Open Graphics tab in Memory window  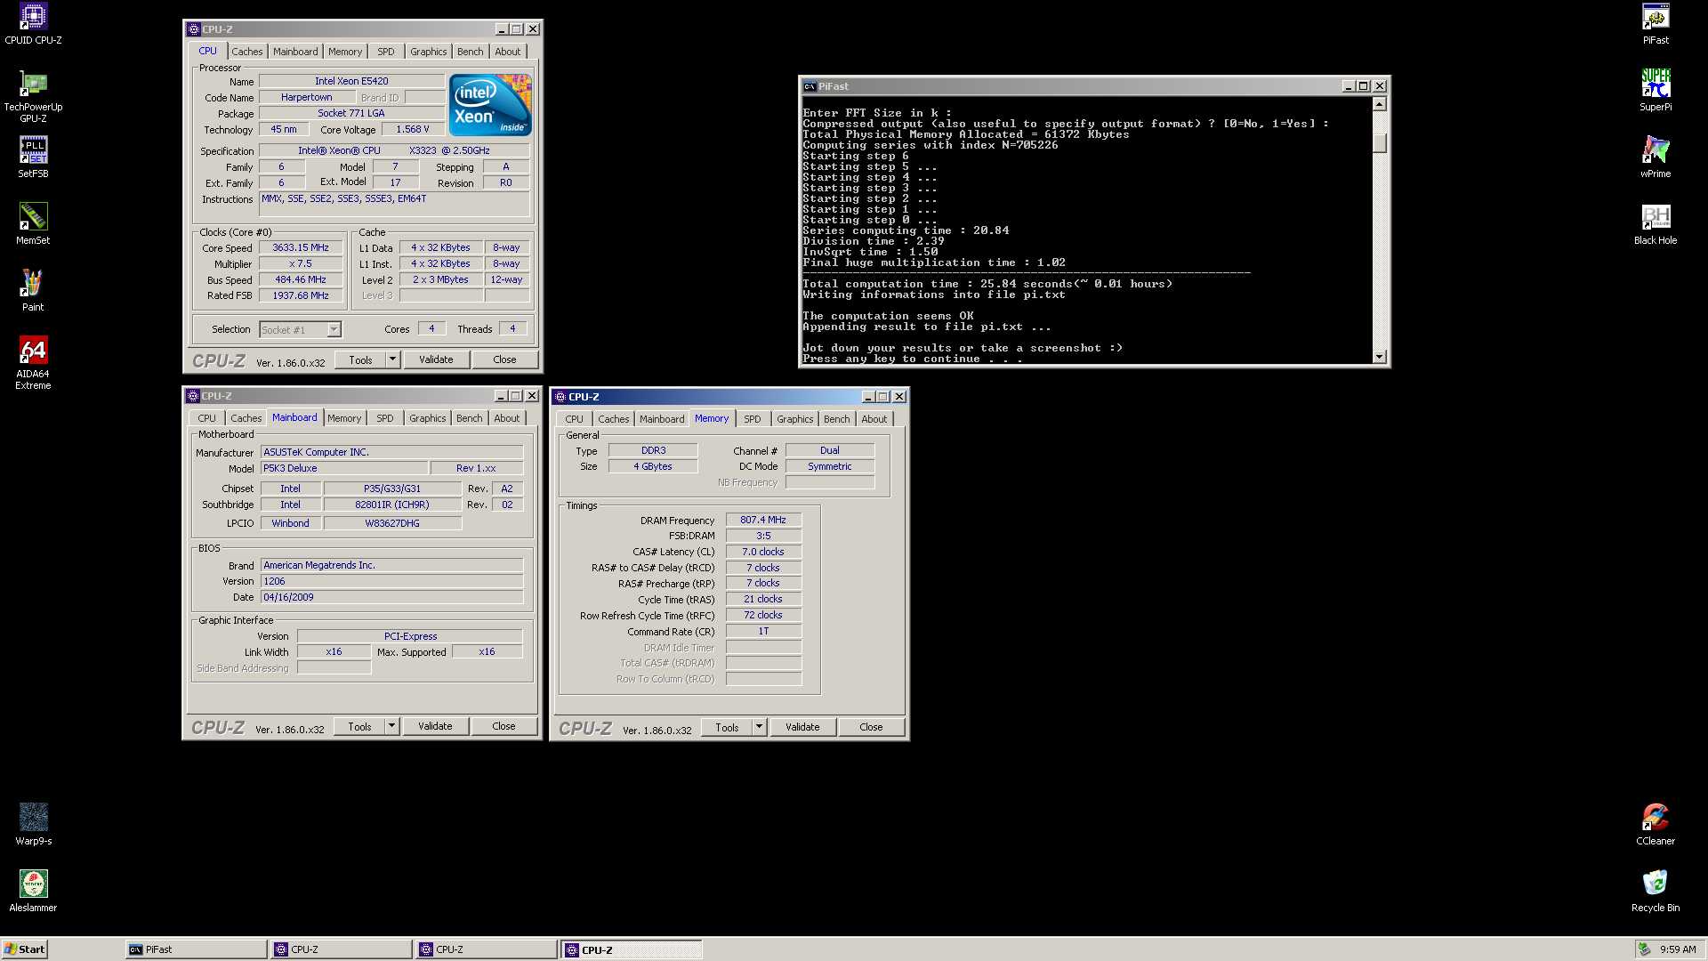794,419
